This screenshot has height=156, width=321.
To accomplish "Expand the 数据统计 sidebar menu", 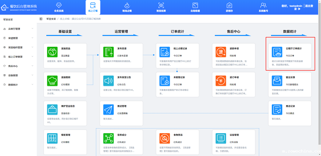I will (x=18, y=85).
